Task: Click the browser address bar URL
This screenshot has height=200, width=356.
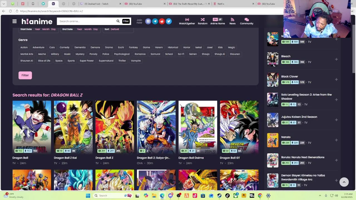Action: 51,11
